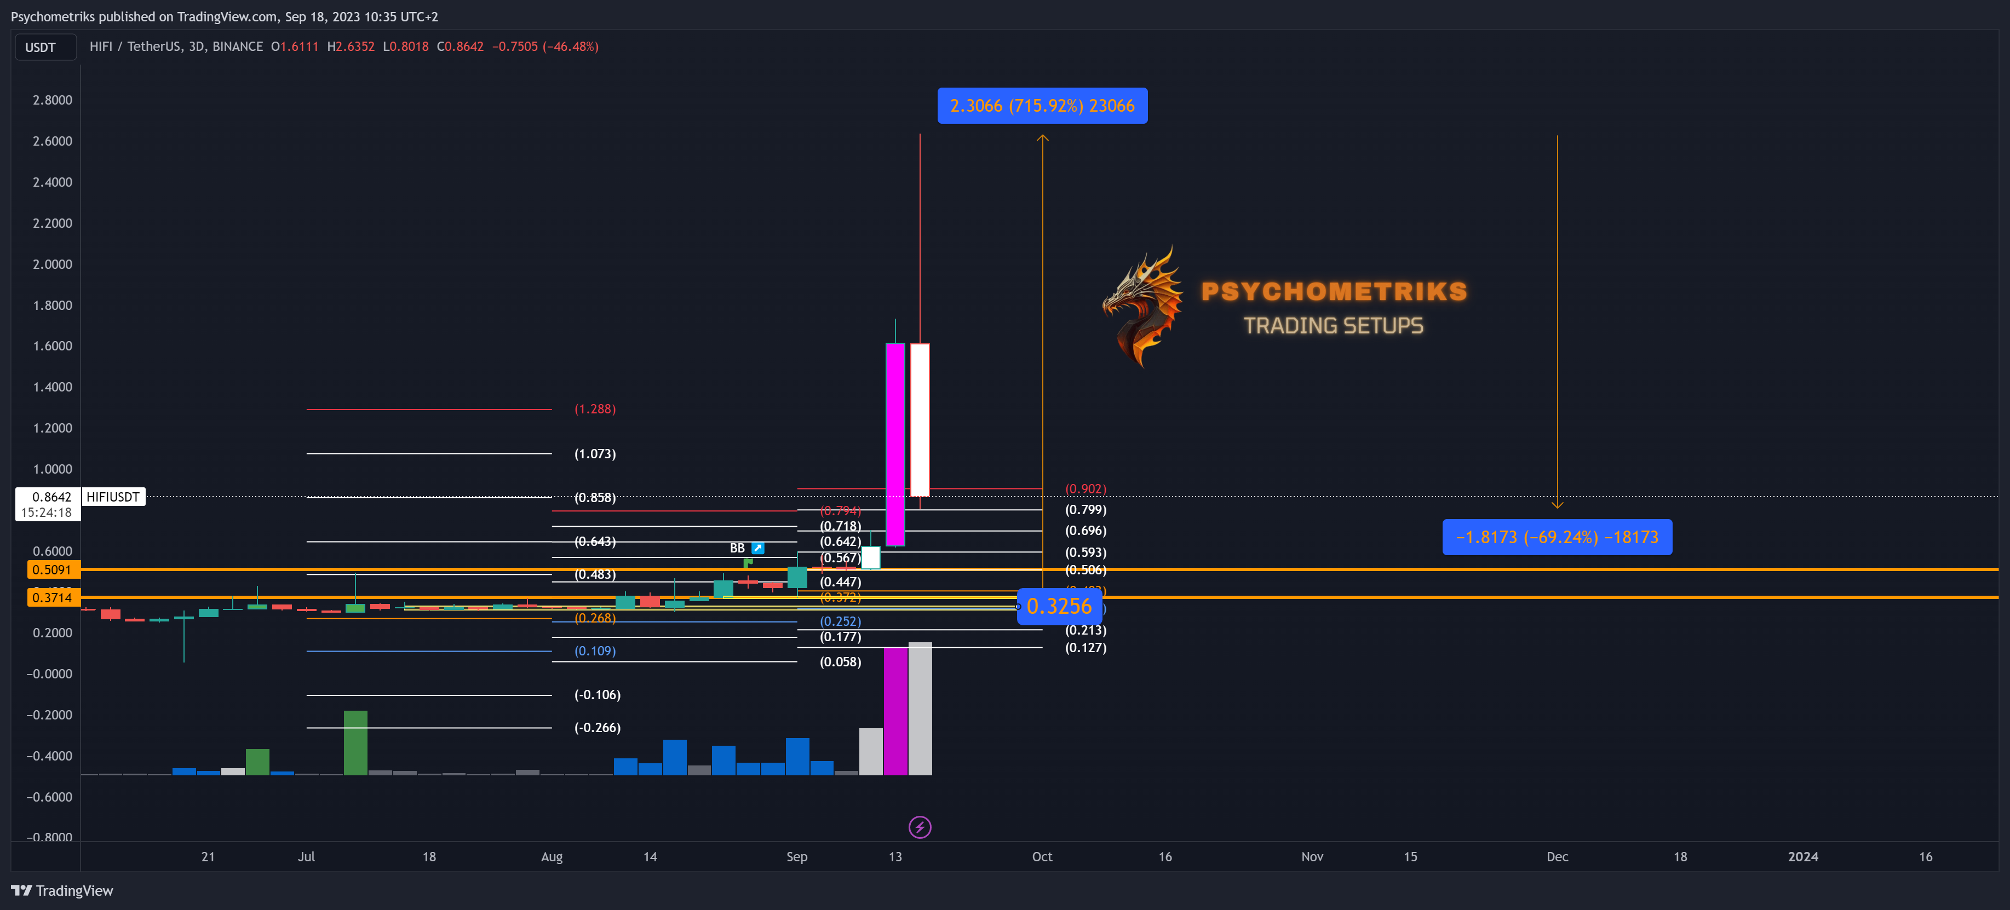Click the 2024 label on time axis
This screenshot has width=2010, height=910.
(x=1803, y=856)
